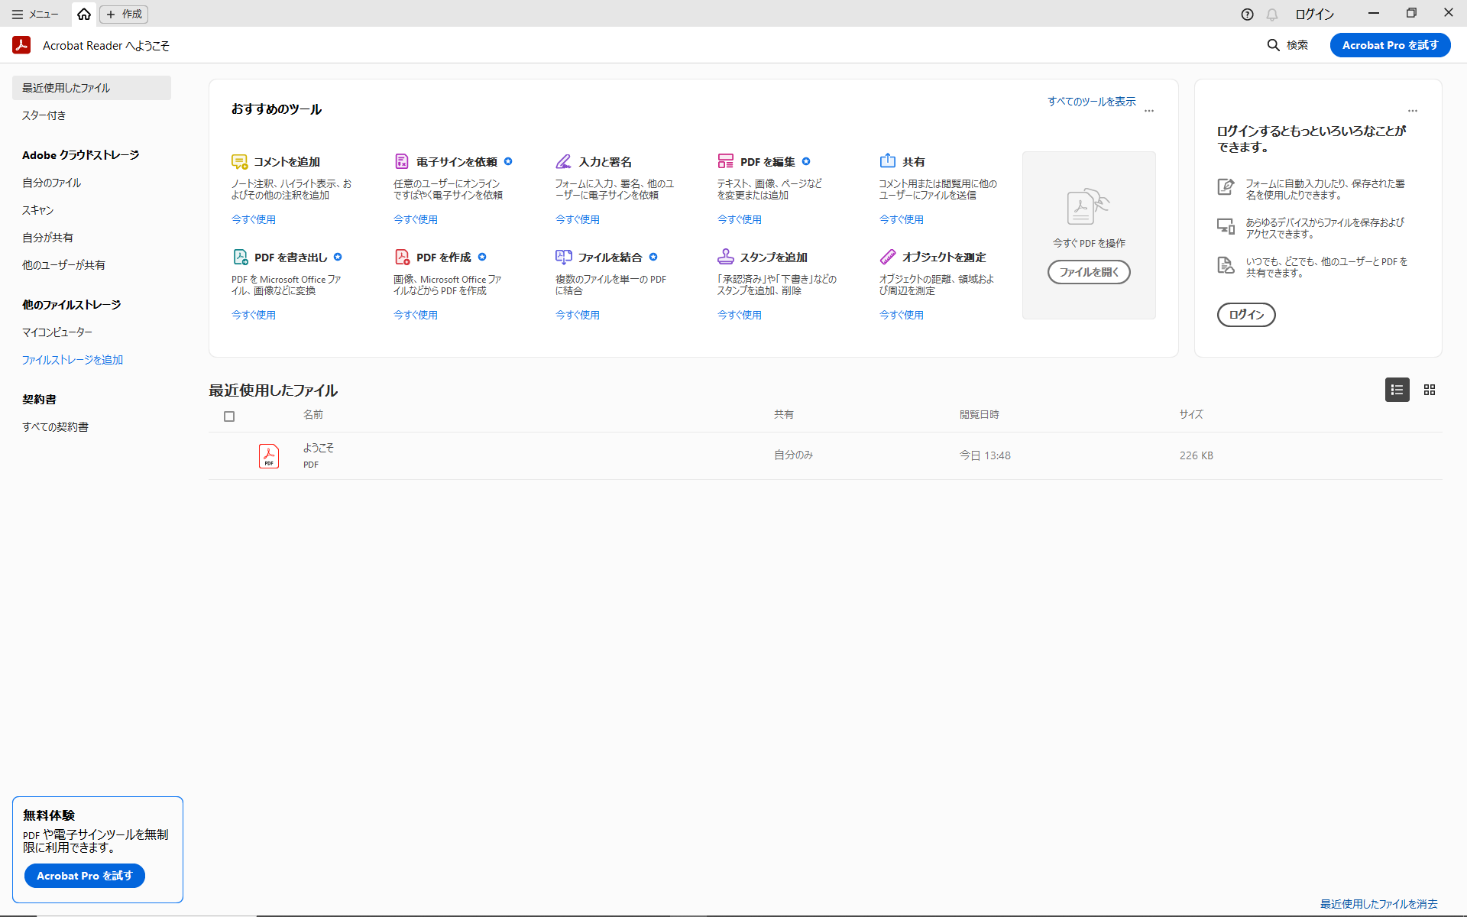
Task: Click the form autofill icon in login card
Action: tap(1226, 186)
